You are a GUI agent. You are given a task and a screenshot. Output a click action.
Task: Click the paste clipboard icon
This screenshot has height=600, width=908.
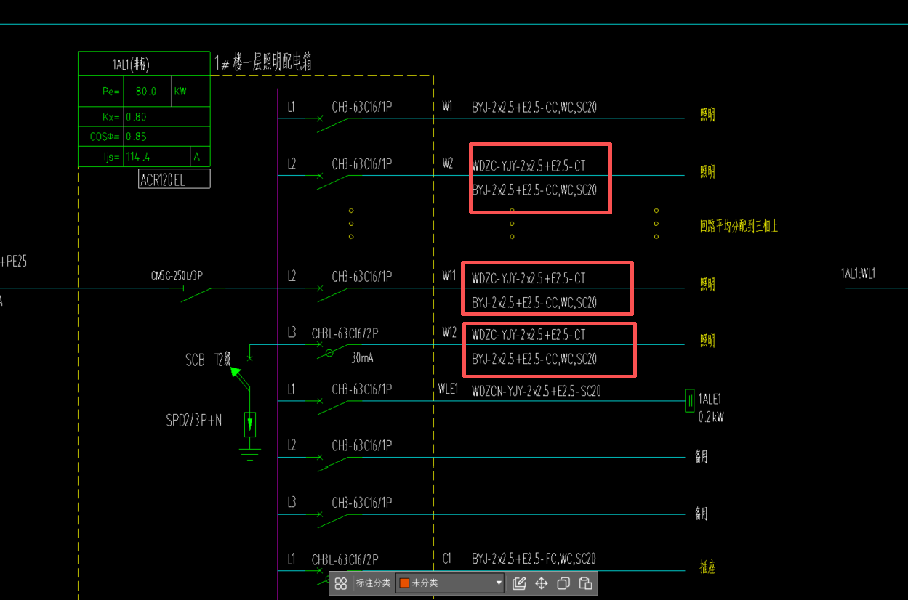click(585, 583)
